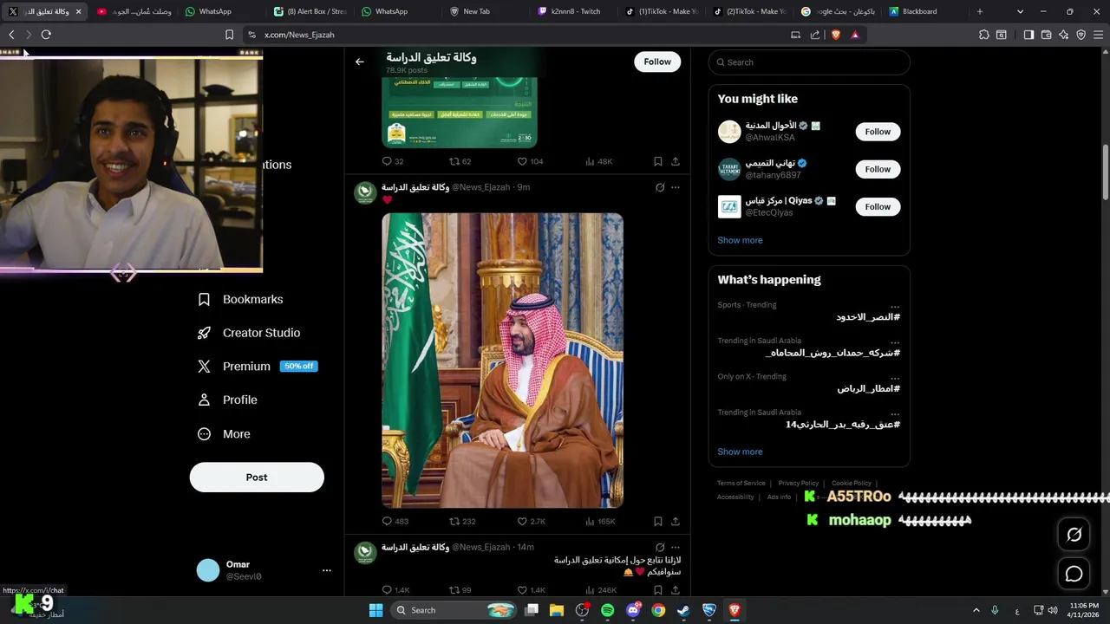Switch to the k2nnn8 Twitch tab

coord(575,11)
